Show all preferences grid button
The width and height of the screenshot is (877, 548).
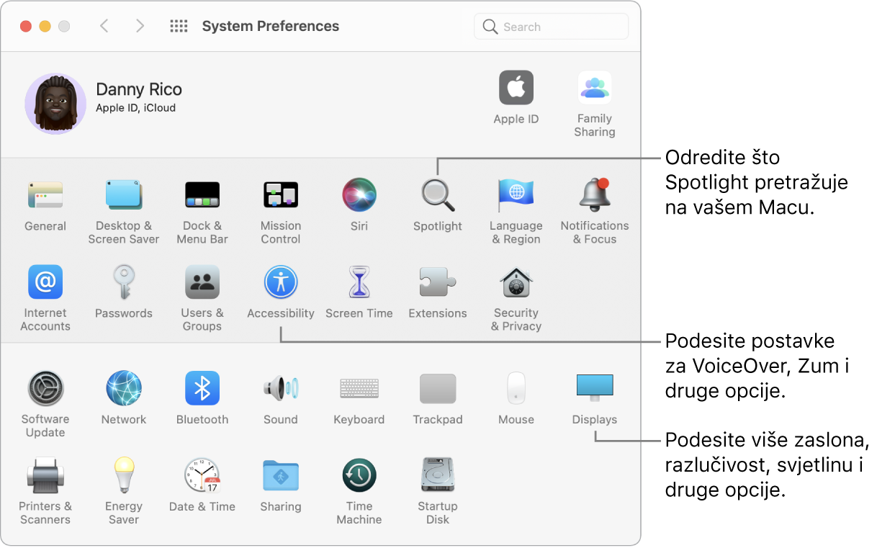point(179,27)
